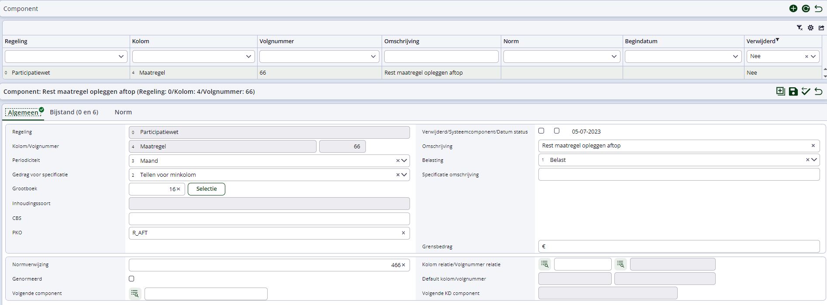Open the Norm filter dropdown
Screen dimensions: 827x305
coord(614,56)
